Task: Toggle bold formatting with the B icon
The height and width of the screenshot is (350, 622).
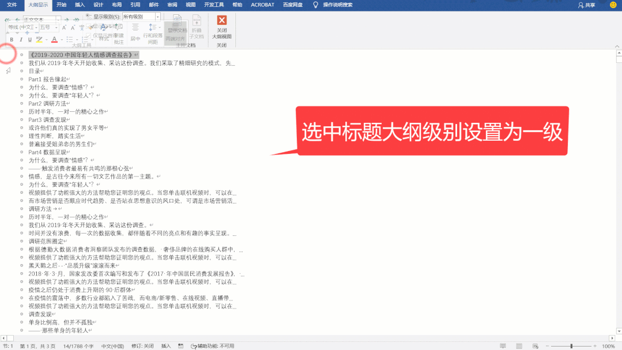Action: [x=11, y=38]
